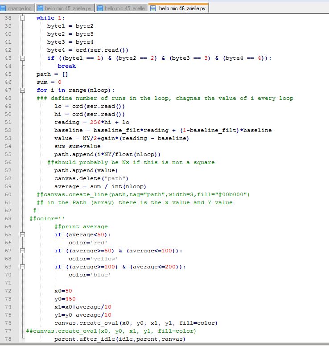
Task: Click the 'y1=y0-average/10' line
Action: click(83, 315)
